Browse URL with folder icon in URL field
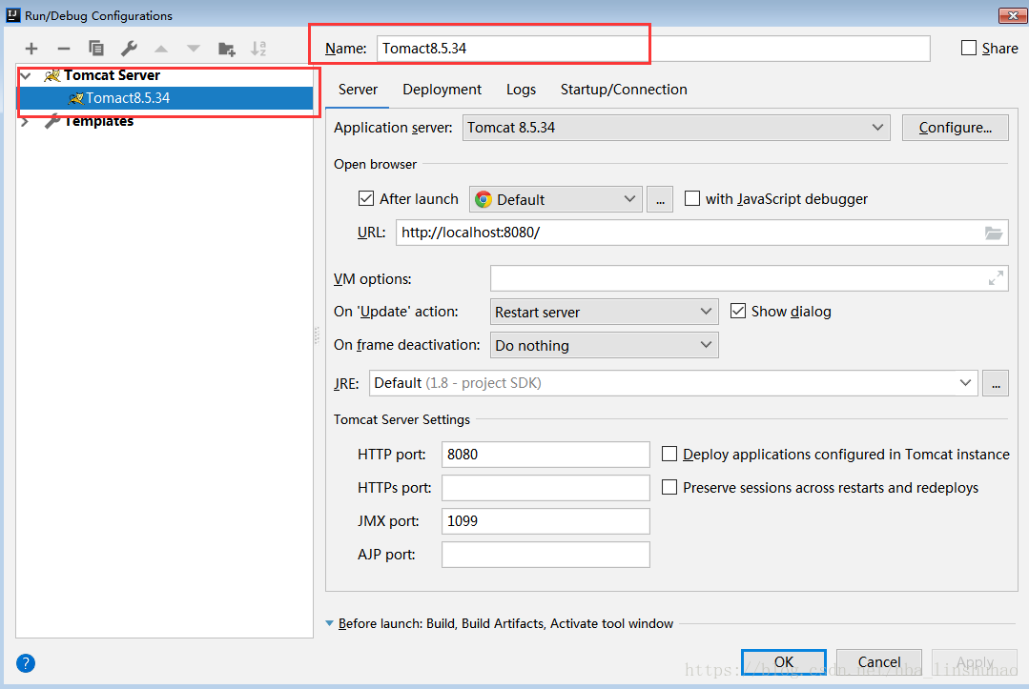 click(x=994, y=233)
